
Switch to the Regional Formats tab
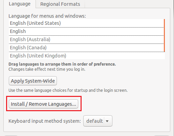click(x=60, y=4)
